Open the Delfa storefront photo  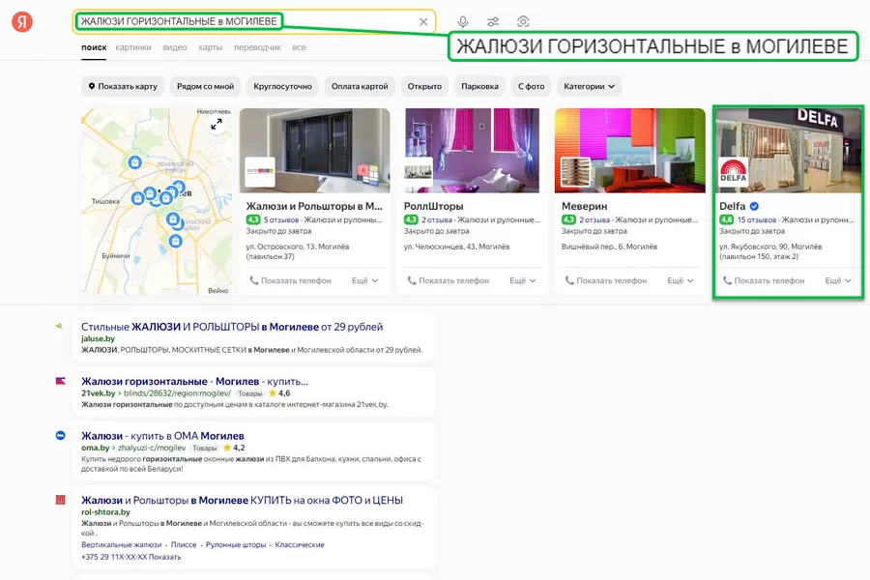click(x=788, y=151)
